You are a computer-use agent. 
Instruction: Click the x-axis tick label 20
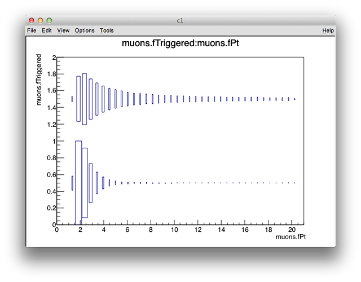tap(292, 230)
